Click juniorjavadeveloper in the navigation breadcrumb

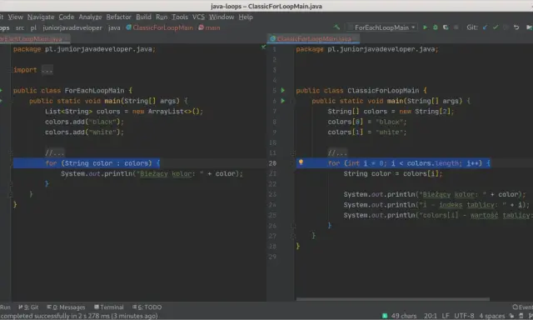[x=72, y=27]
